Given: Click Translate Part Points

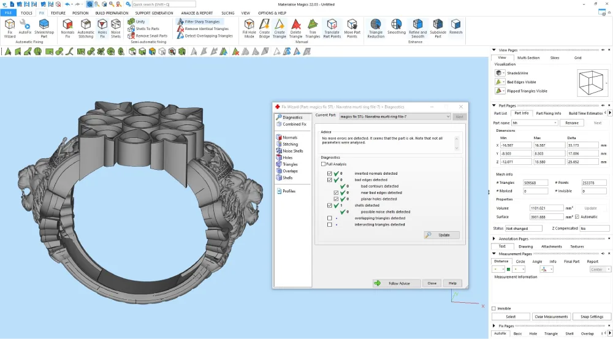Looking at the screenshot, I should [332, 29].
